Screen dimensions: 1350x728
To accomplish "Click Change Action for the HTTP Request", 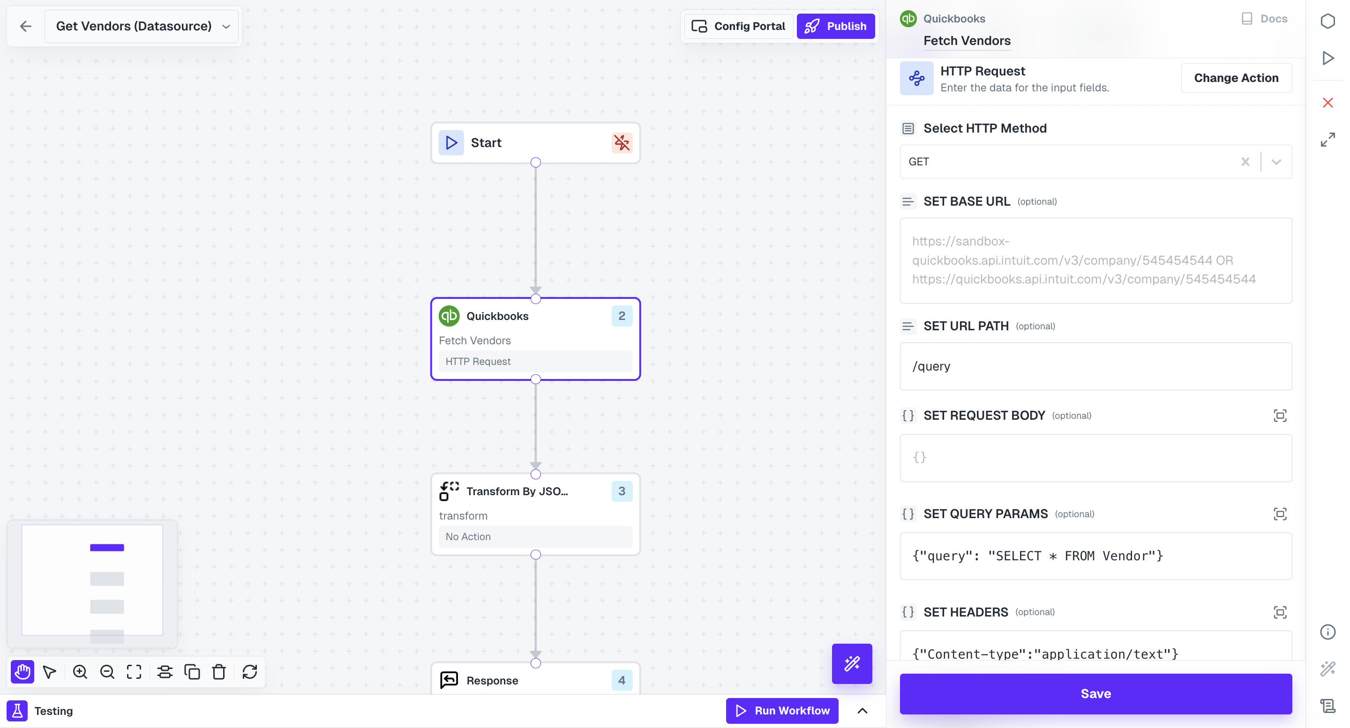I will click(x=1237, y=77).
